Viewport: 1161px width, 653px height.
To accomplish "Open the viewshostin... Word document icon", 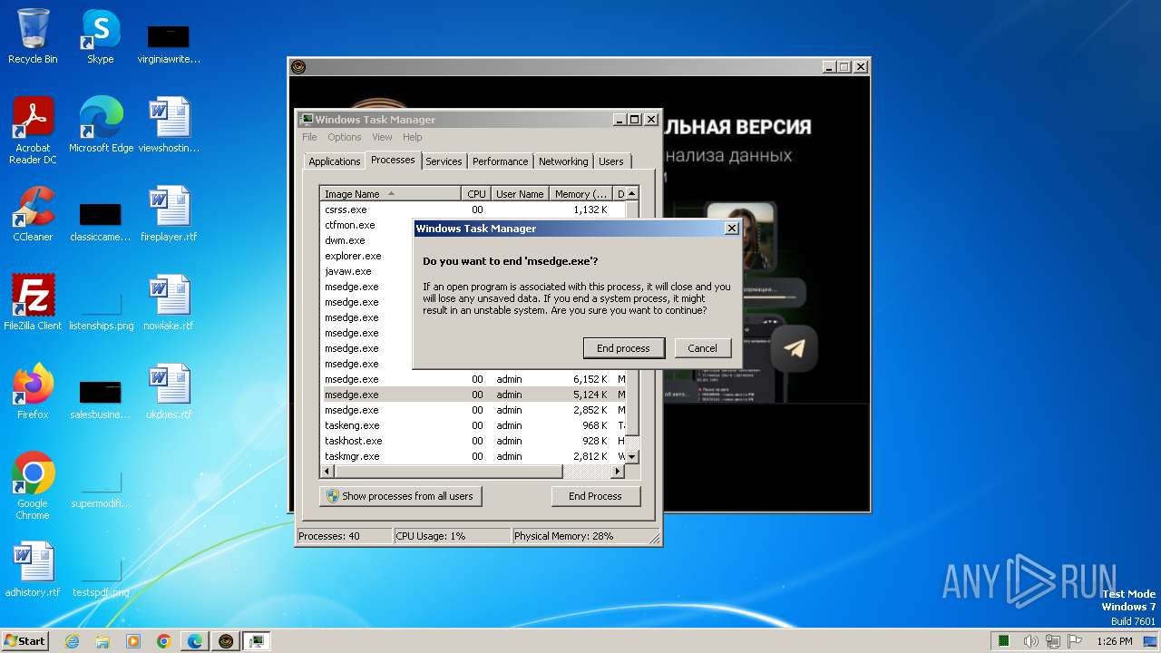I will point(169,125).
